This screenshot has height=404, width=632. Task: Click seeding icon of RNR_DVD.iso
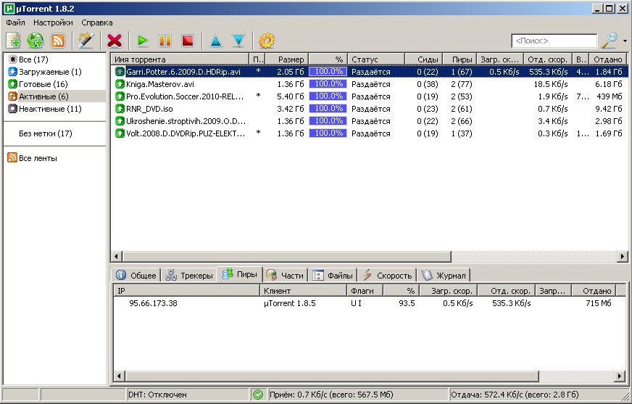pos(120,109)
